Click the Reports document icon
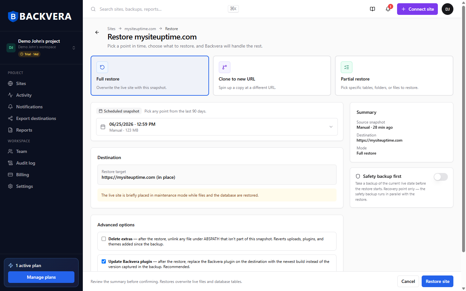This screenshot has height=291, width=466. (x=10, y=130)
